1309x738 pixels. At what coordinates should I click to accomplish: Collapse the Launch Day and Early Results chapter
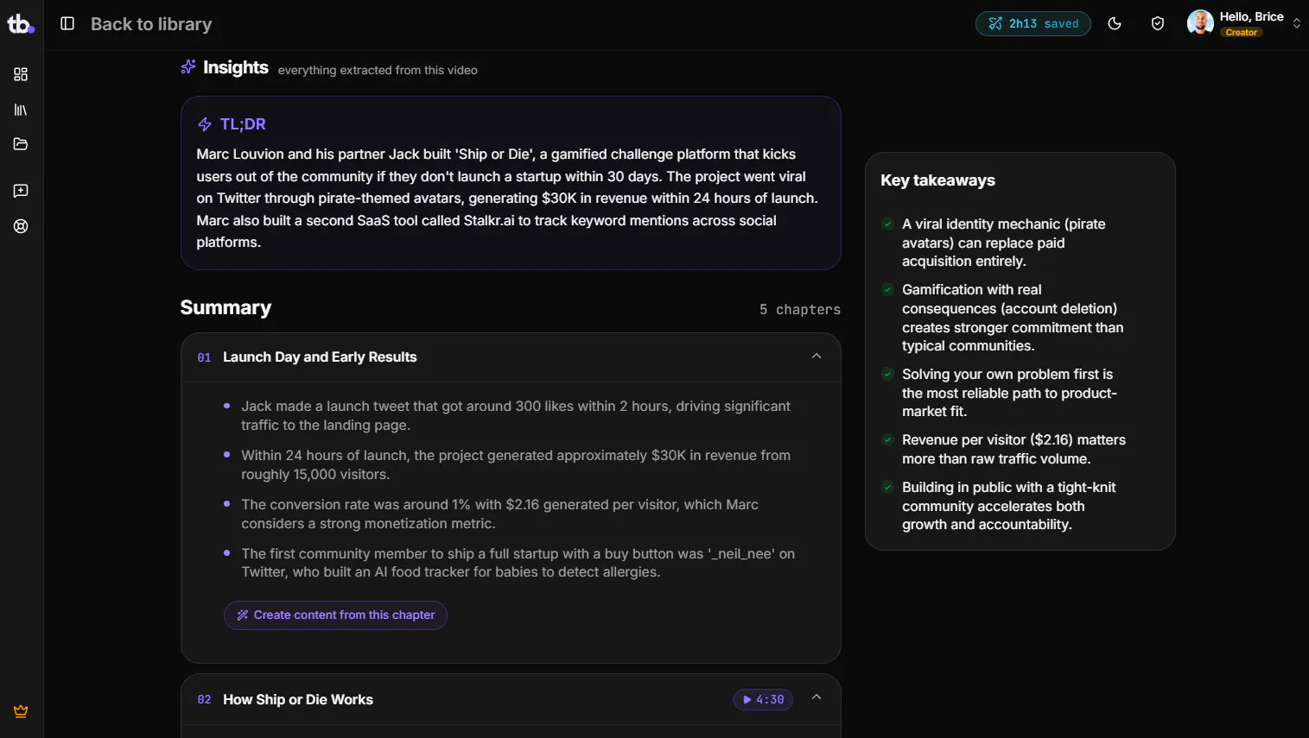(817, 356)
